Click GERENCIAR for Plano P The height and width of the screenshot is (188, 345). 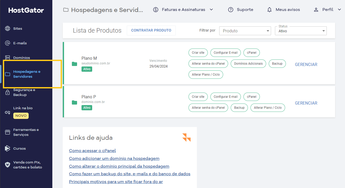(x=306, y=103)
